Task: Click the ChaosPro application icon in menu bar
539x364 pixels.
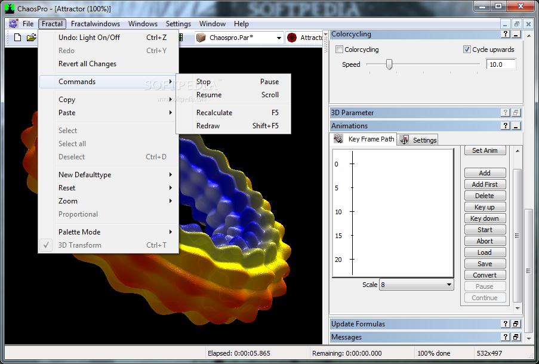Action: (x=13, y=24)
